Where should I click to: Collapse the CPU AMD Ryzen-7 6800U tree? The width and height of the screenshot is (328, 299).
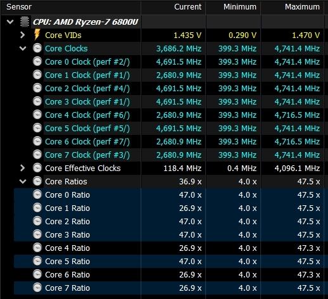[10, 22]
